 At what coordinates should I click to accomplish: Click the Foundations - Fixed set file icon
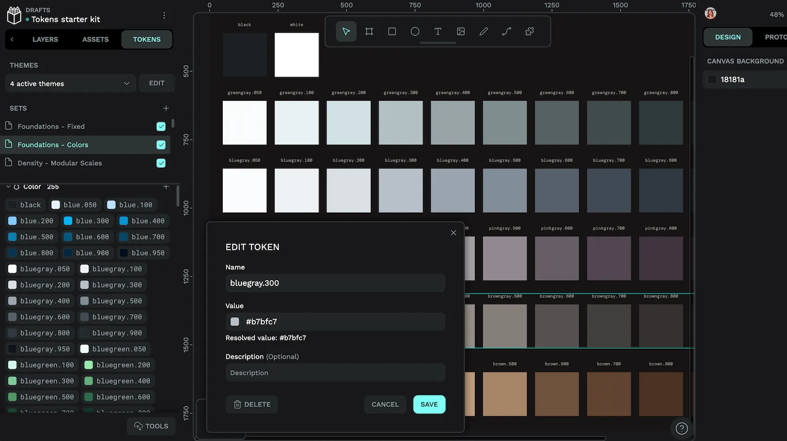coord(8,126)
